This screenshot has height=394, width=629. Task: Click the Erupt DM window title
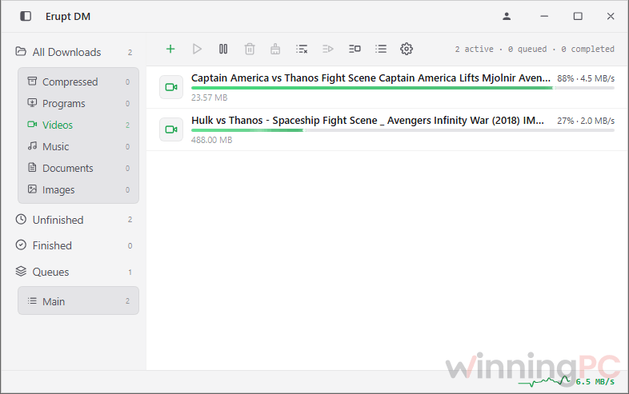[68, 17]
